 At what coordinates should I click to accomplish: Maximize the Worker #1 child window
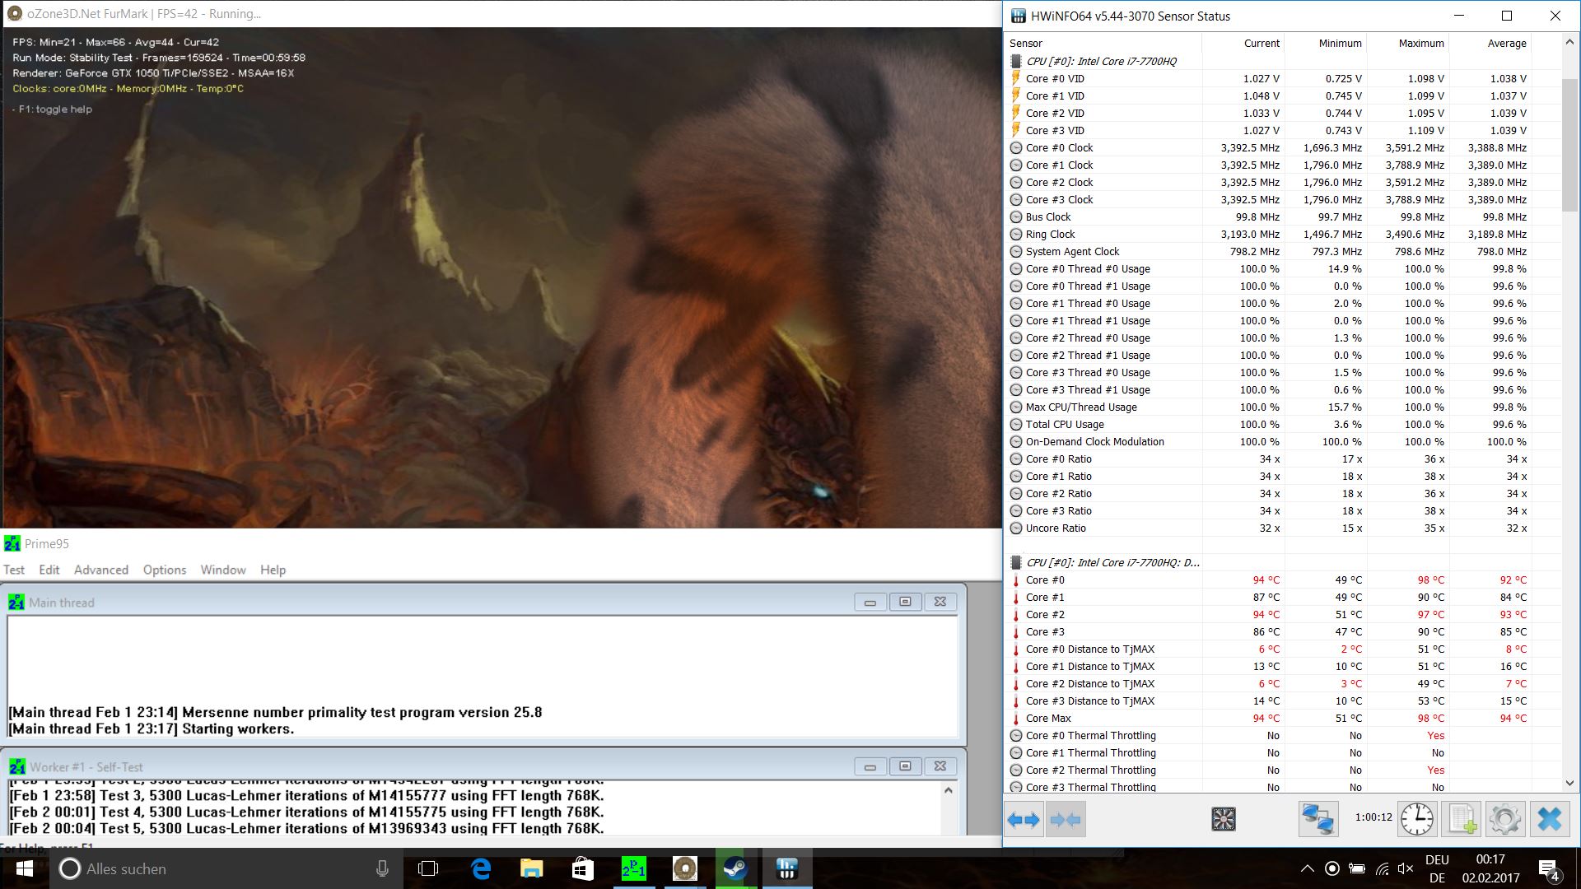(x=905, y=766)
